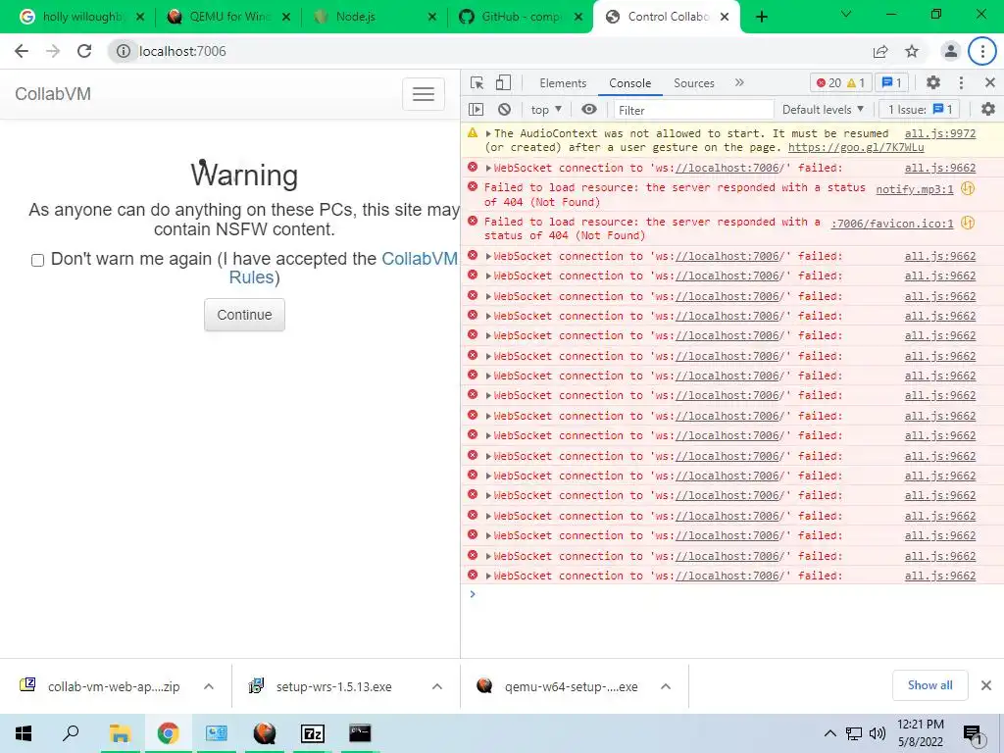Open the all.js:9972 source link

(x=940, y=133)
